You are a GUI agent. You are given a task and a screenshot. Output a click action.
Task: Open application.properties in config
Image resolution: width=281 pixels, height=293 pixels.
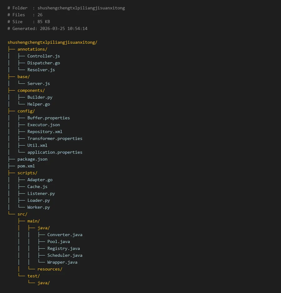(55, 152)
